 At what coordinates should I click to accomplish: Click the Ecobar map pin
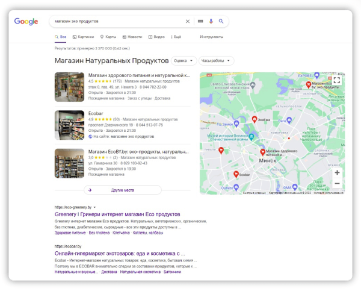point(236,174)
